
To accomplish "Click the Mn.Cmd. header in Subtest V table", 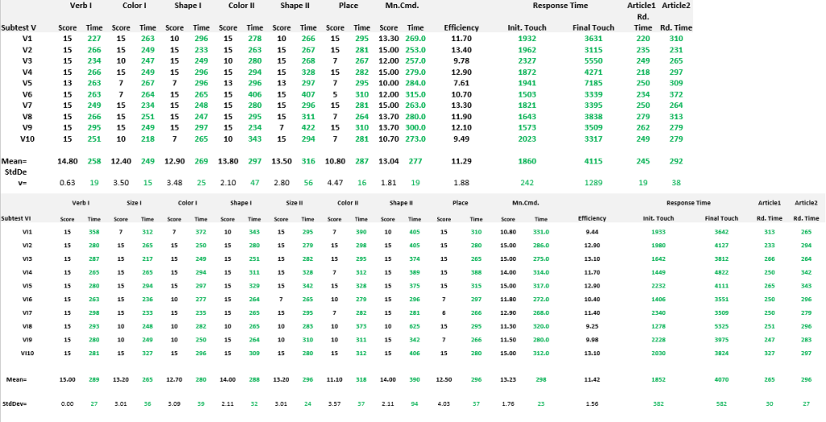I will pyautogui.click(x=400, y=6).
